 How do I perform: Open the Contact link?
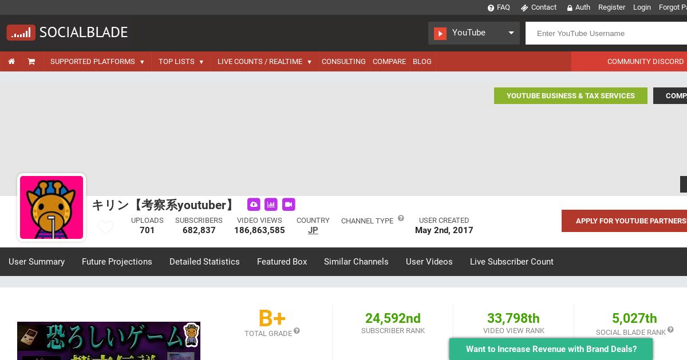point(539,7)
